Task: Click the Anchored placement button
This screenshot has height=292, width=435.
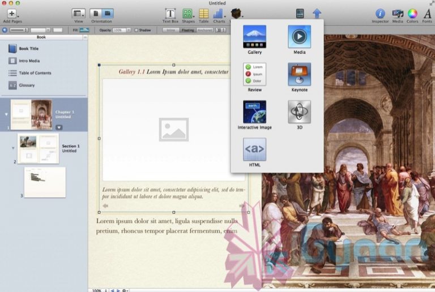Action: (205, 30)
